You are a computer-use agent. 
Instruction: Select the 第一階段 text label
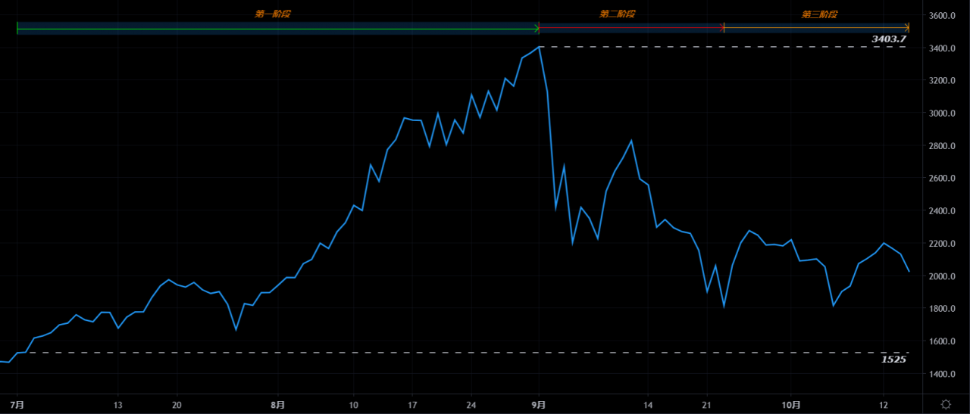tap(272, 14)
